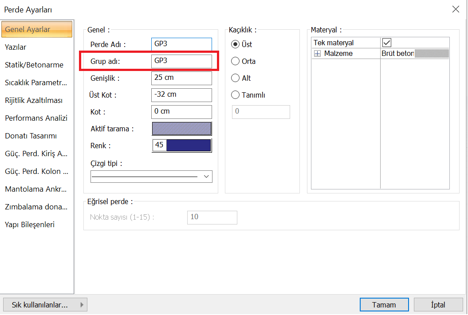Viewport: 468px width, 315px height.
Task: Open the Yazılar settings page
Action: pos(16,47)
